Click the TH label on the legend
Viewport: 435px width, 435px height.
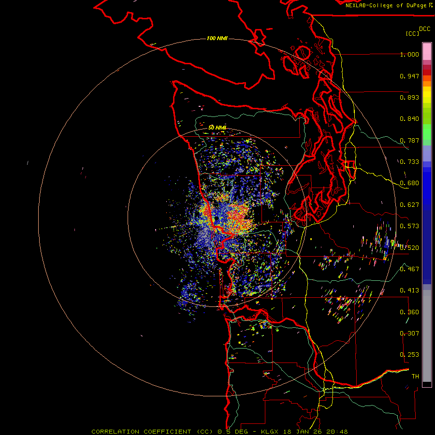(415, 376)
